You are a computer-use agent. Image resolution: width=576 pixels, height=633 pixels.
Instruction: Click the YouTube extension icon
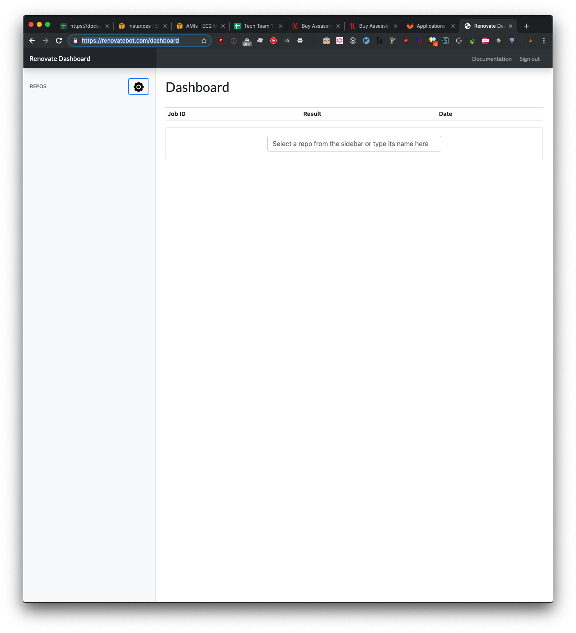click(274, 41)
